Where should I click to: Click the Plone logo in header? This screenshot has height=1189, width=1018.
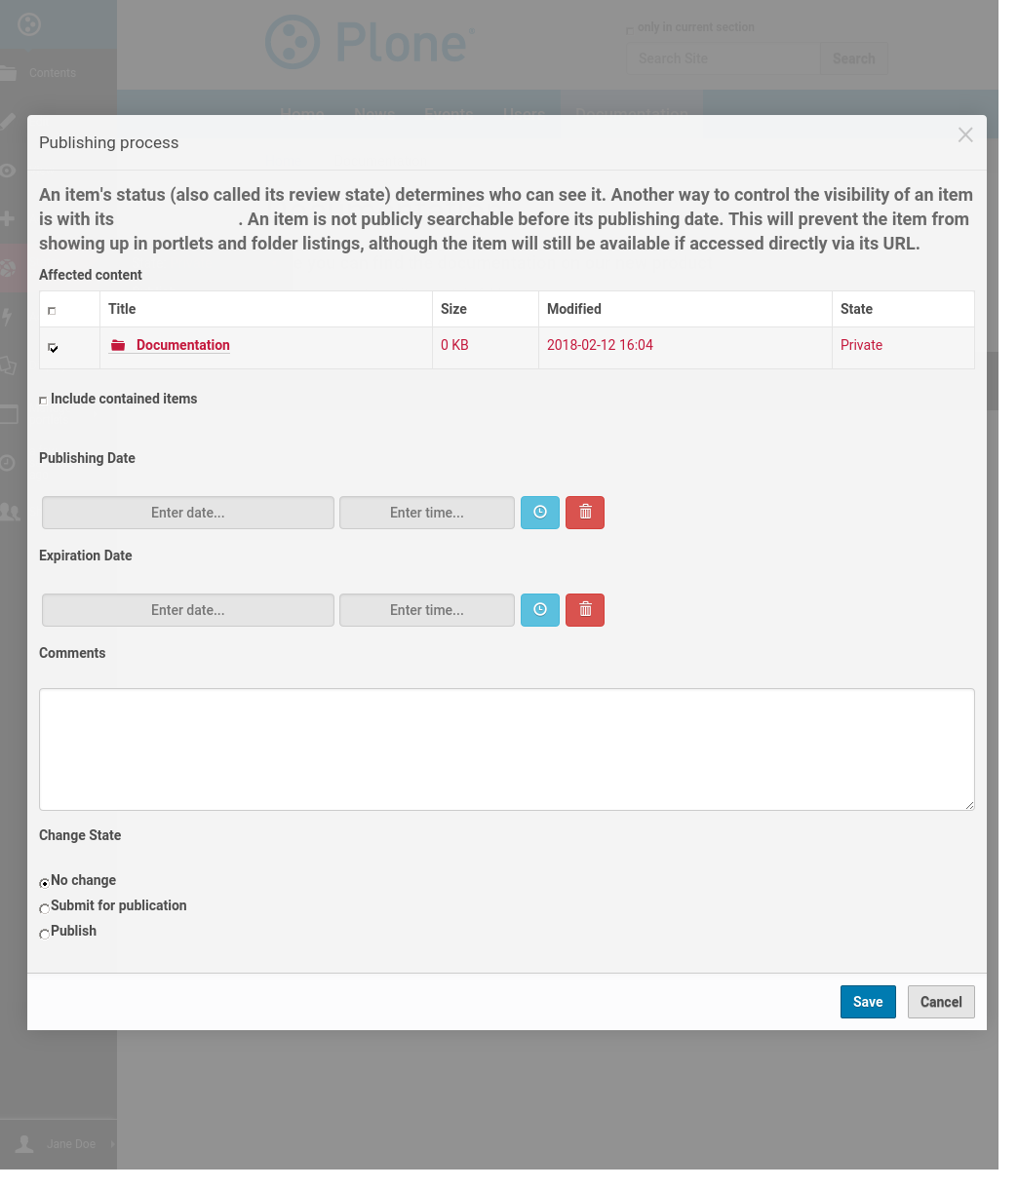pyautogui.click(x=370, y=43)
